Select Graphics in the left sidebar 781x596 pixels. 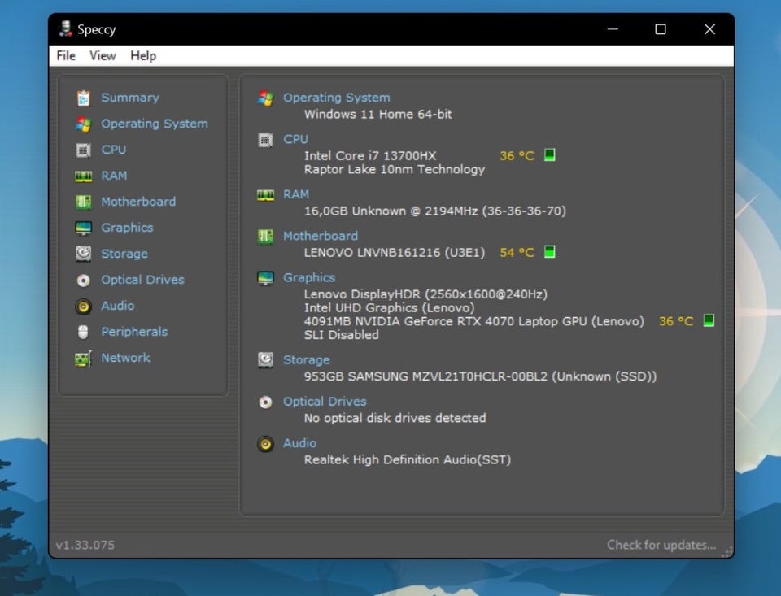tap(126, 228)
